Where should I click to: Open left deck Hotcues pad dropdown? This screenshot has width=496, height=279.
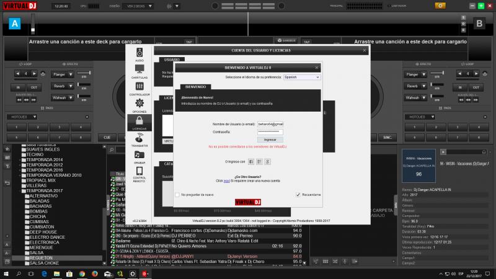coord(22,117)
